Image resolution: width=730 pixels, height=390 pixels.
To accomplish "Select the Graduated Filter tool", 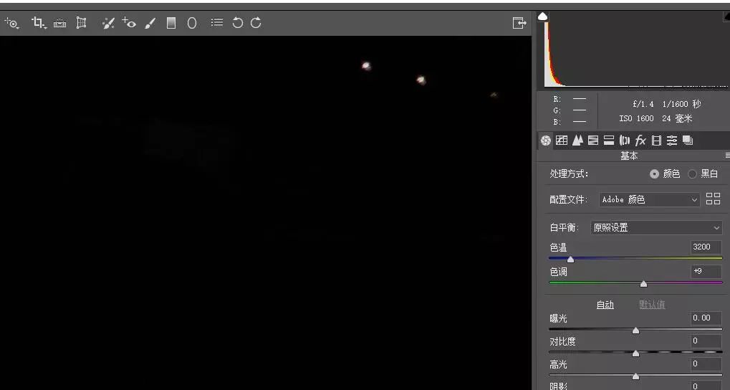I will point(171,23).
